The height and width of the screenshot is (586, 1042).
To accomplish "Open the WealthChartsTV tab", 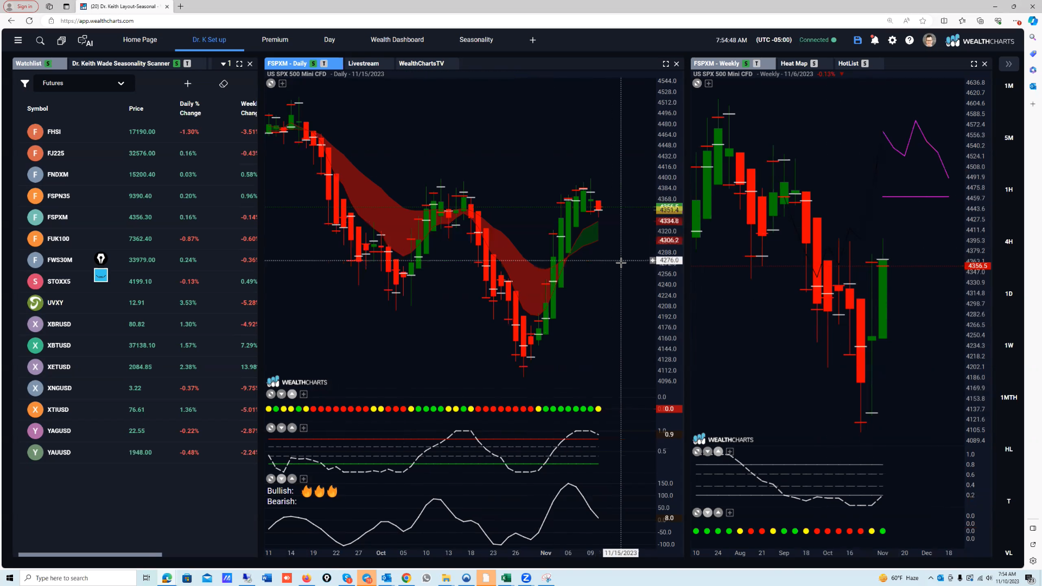I will click(422, 63).
